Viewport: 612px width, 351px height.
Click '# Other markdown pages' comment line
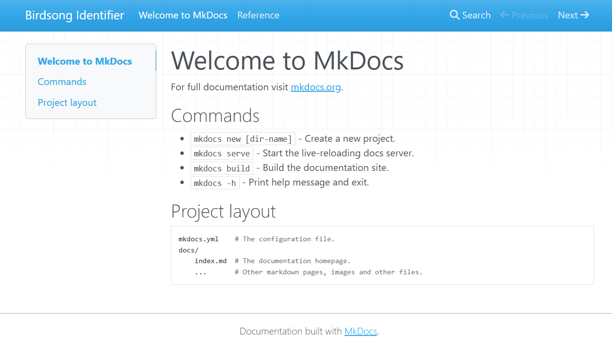click(329, 272)
